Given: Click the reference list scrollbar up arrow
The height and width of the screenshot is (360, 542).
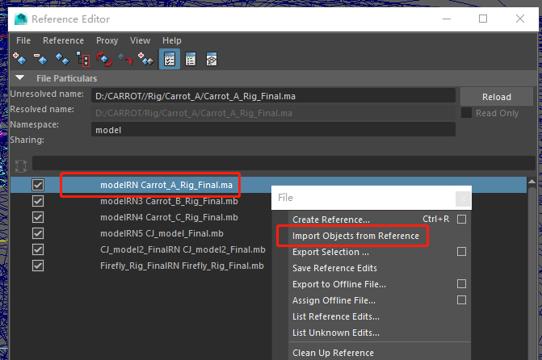Looking at the screenshot, I should click(x=532, y=181).
